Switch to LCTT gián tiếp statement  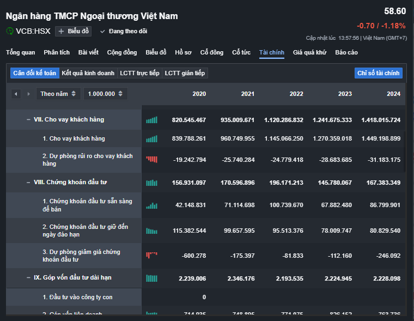(x=185, y=73)
